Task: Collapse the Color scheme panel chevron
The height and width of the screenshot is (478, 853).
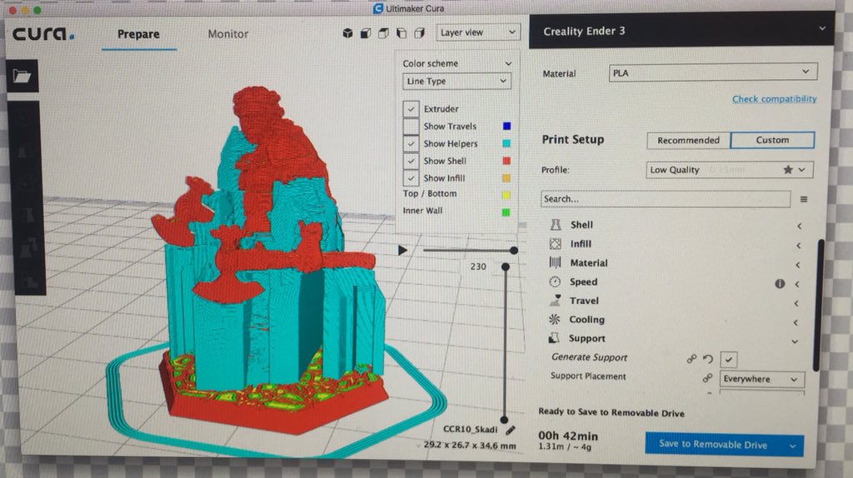Action: 507,63
